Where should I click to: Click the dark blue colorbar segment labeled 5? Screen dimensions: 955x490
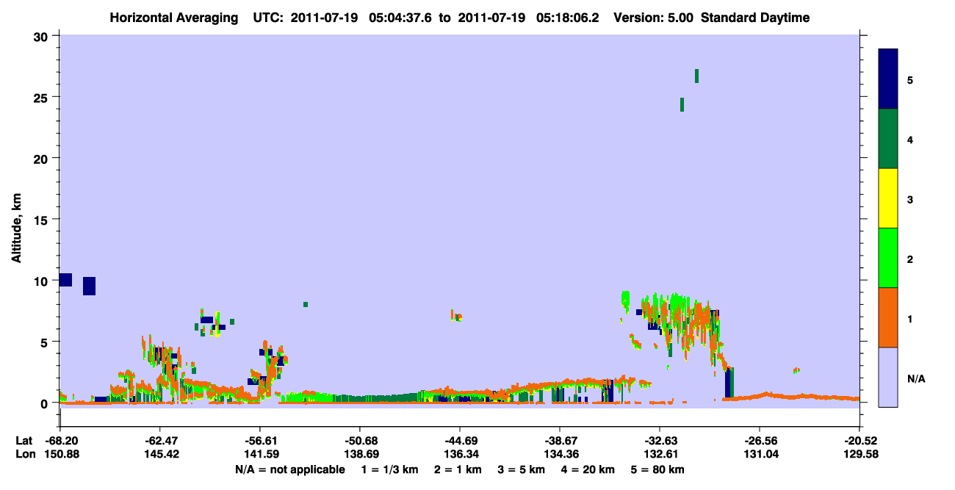click(888, 79)
